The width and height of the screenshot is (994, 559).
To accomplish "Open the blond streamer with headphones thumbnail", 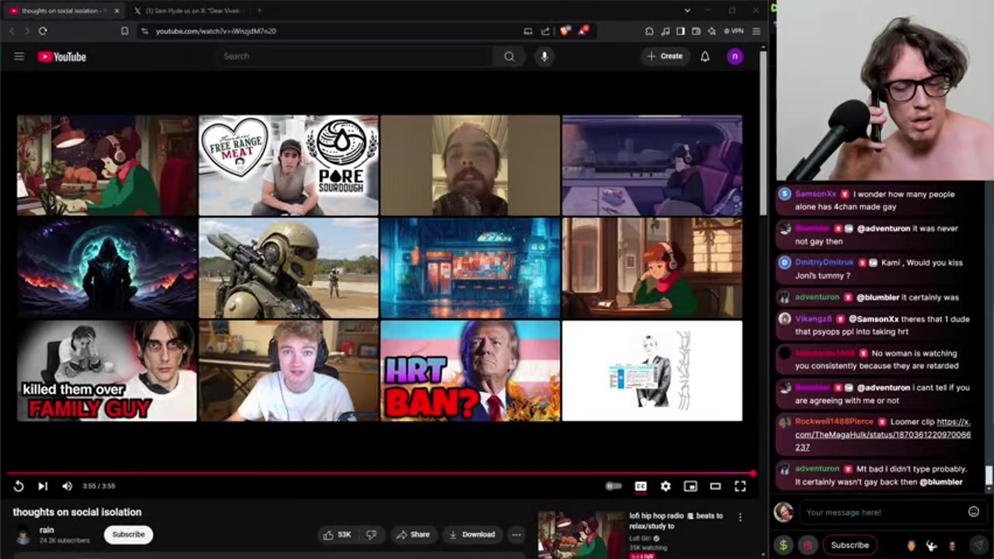I will click(x=289, y=370).
